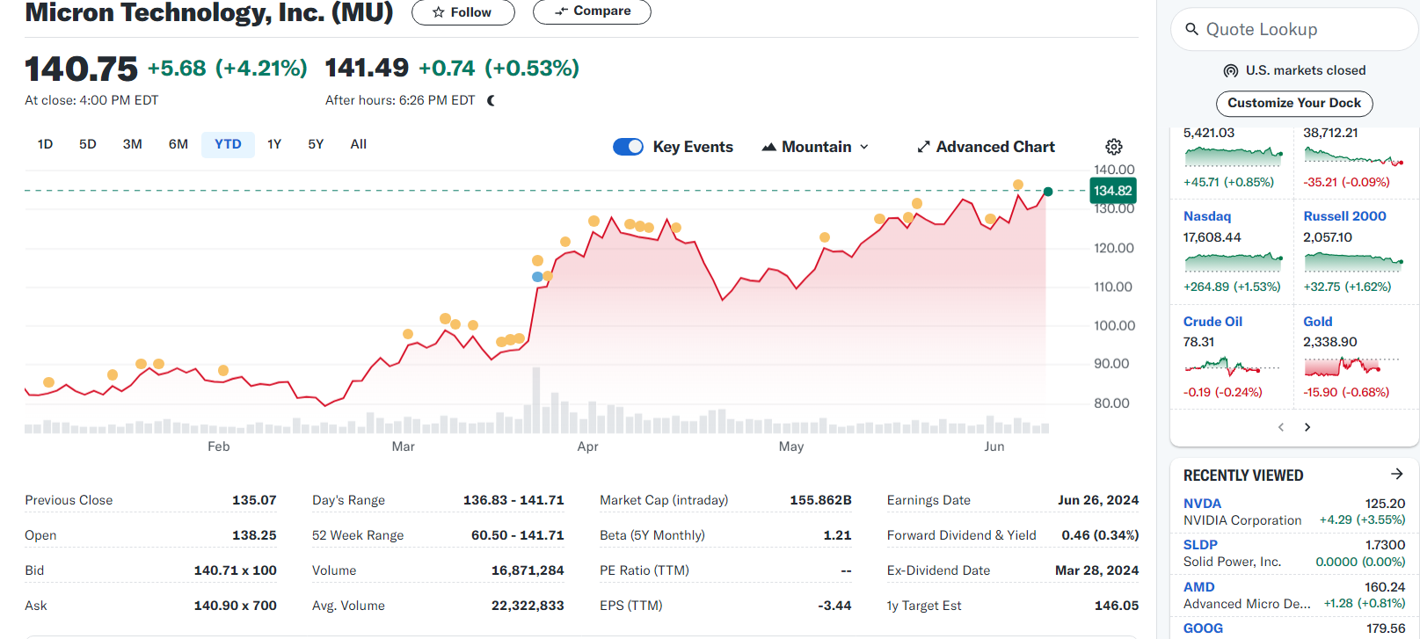Go to previous market carousel page

[x=1281, y=427]
